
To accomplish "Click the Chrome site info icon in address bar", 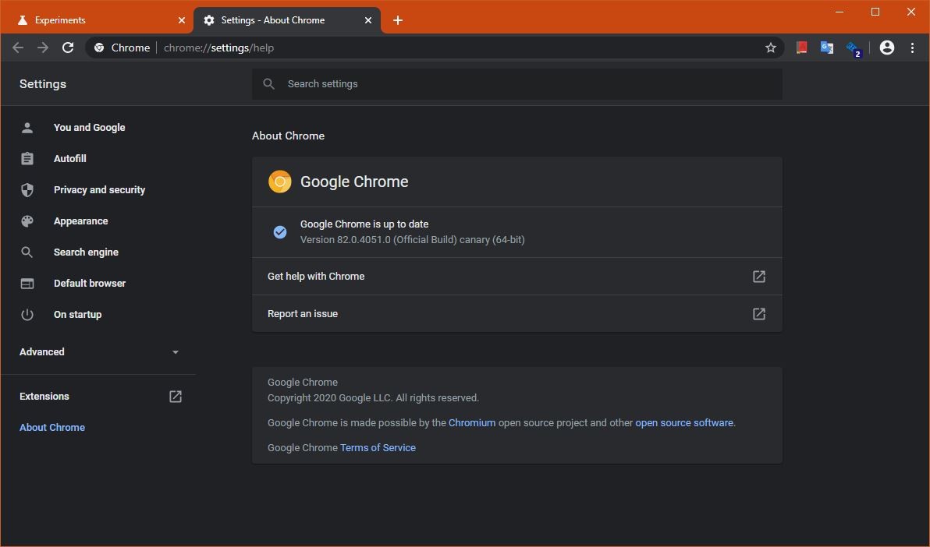I will coord(99,48).
